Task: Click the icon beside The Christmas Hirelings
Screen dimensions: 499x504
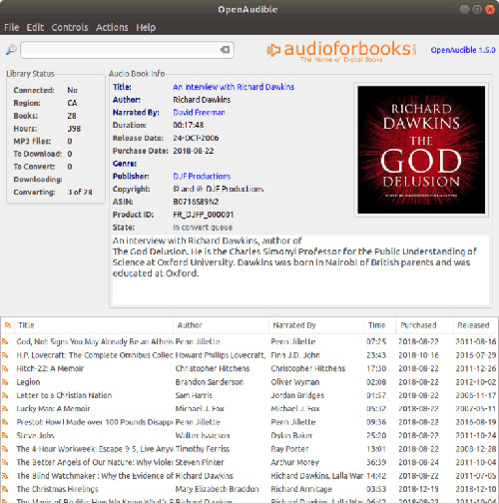Action: coord(5,489)
